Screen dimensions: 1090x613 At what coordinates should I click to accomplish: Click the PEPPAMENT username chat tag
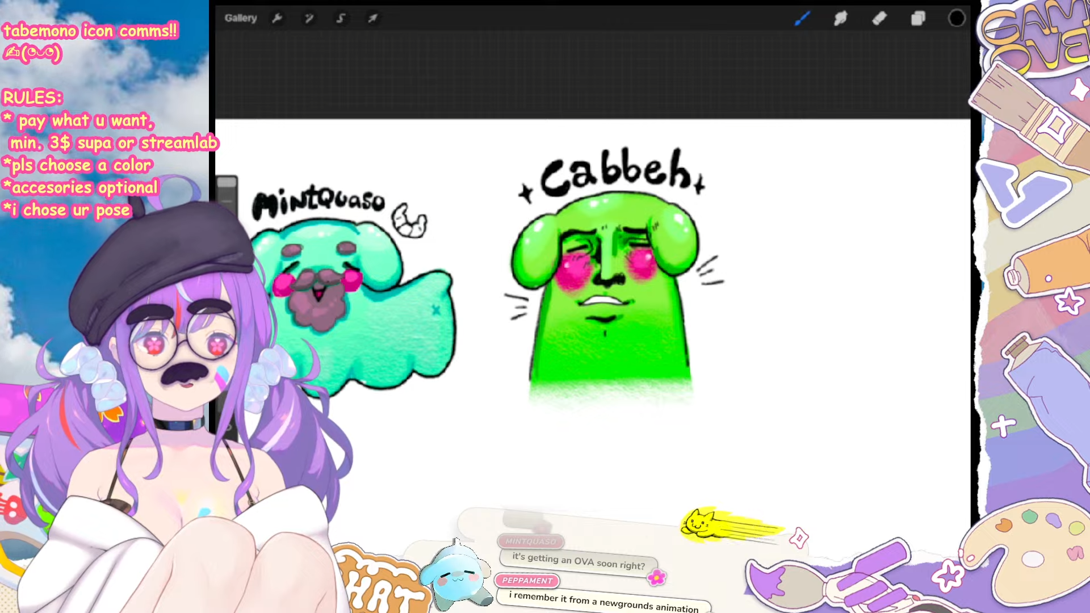click(527, 580)
